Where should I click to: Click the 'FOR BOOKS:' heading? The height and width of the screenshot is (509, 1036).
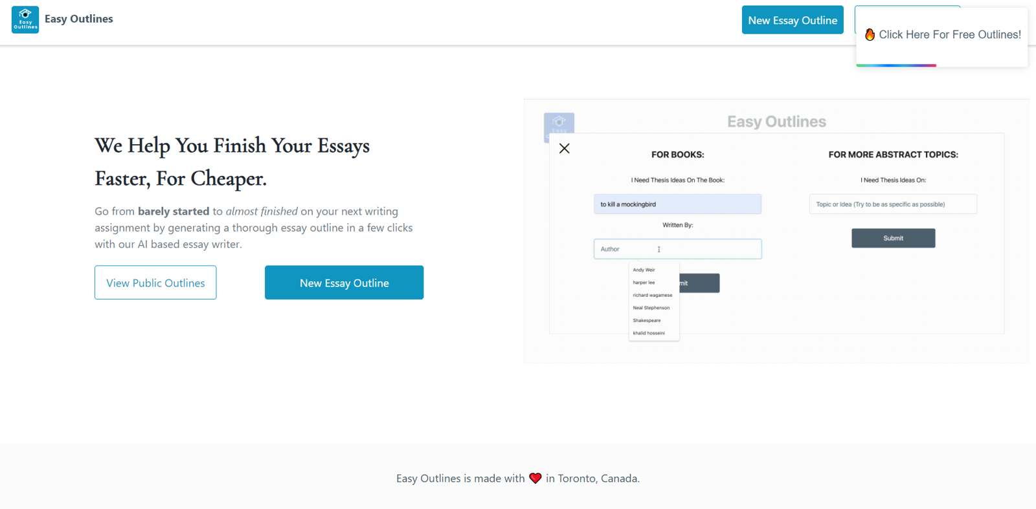click(x=677, y=155)
